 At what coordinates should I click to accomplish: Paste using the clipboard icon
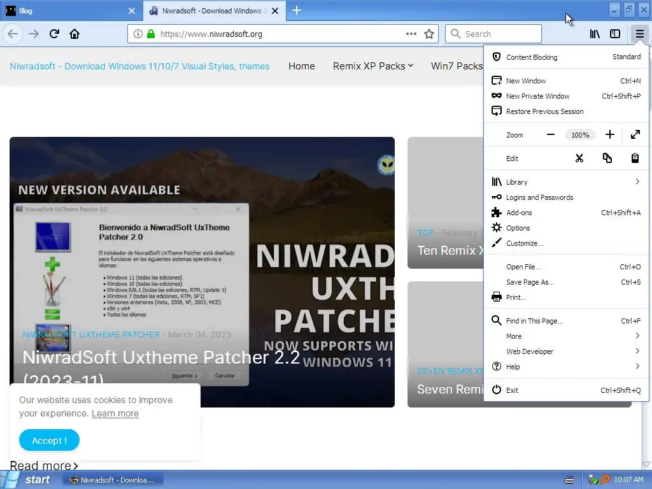pyautogui.click(x=635, y=159)
